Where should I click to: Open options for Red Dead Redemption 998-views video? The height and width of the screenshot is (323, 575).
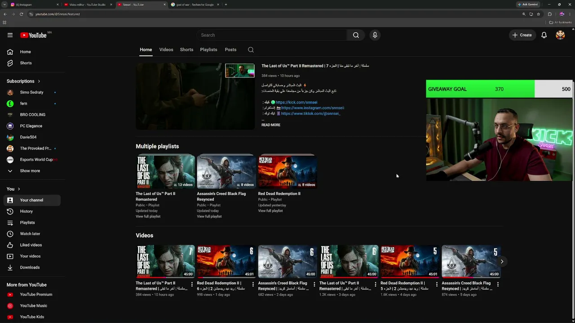[x=253, y=284]
